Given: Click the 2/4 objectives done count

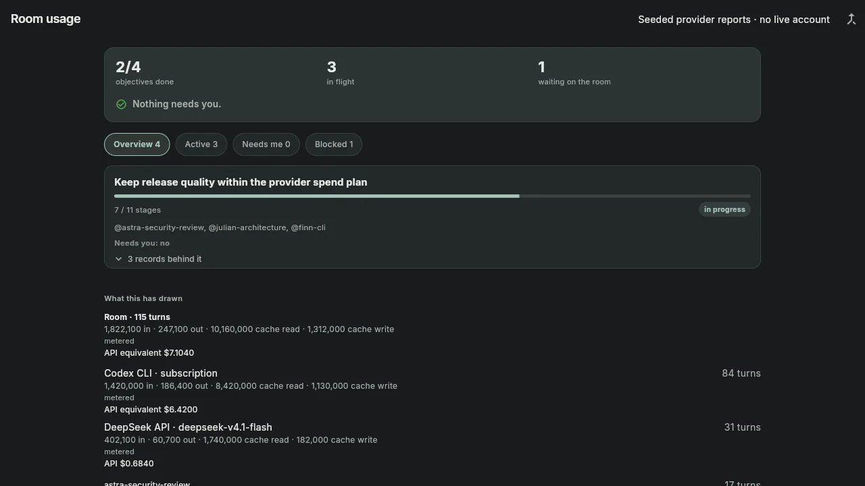Looking at the screenshot, I should click(x=145, y=73).
